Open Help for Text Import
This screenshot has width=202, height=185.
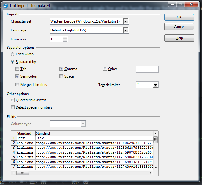(x=179, y=38)
